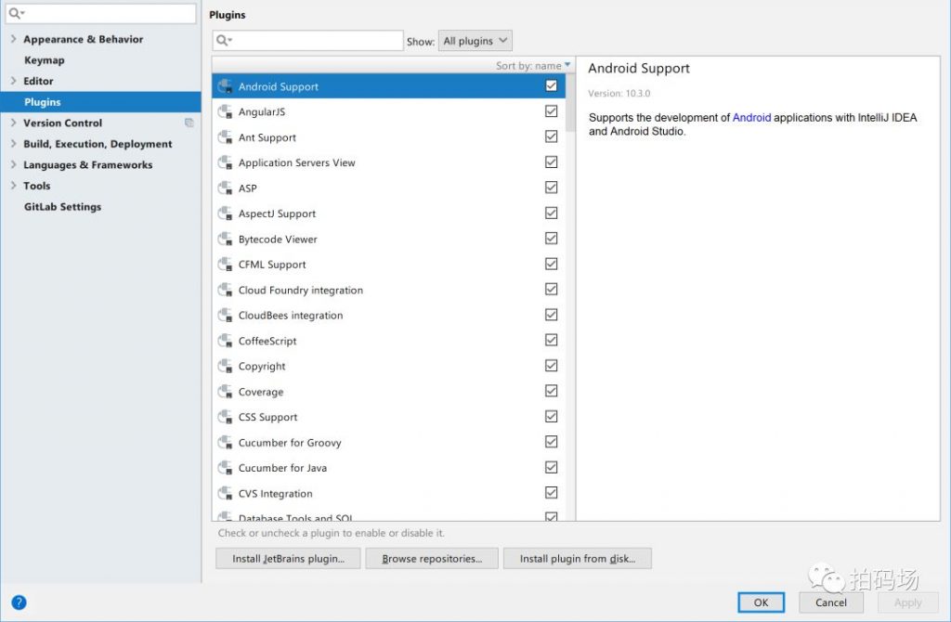Select the AspectJ Support row
This screenshot has width=951, height=622.
coord(389,214)
